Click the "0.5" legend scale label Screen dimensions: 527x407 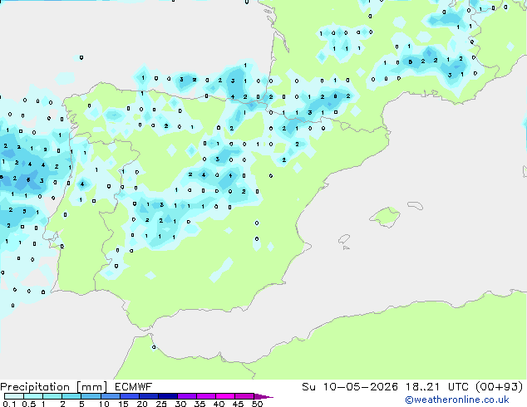tap(29, 404)
